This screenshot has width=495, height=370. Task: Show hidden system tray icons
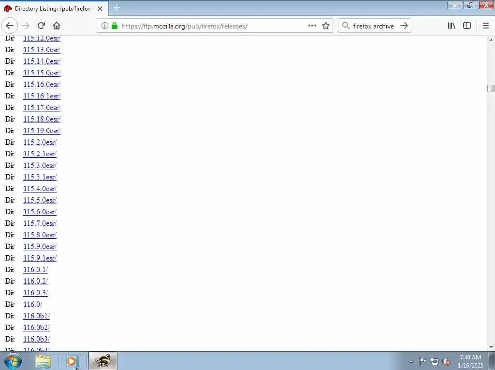pyautogui.click(x=411, y=361)
